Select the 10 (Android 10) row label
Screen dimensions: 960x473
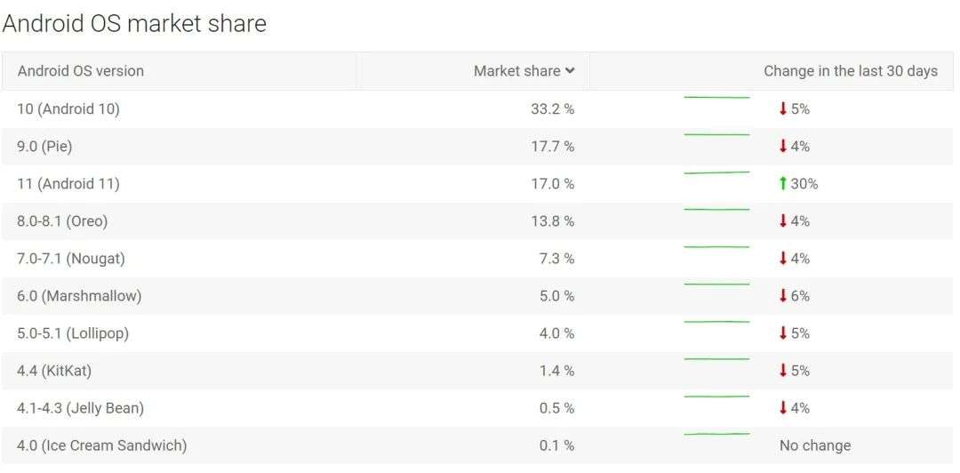[x=68, y=109]
